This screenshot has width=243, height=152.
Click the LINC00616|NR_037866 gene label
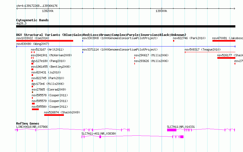click(32, 127)
